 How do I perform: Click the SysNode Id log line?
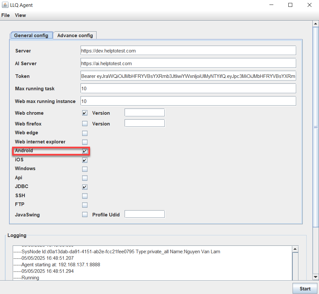tap(117, 252)
